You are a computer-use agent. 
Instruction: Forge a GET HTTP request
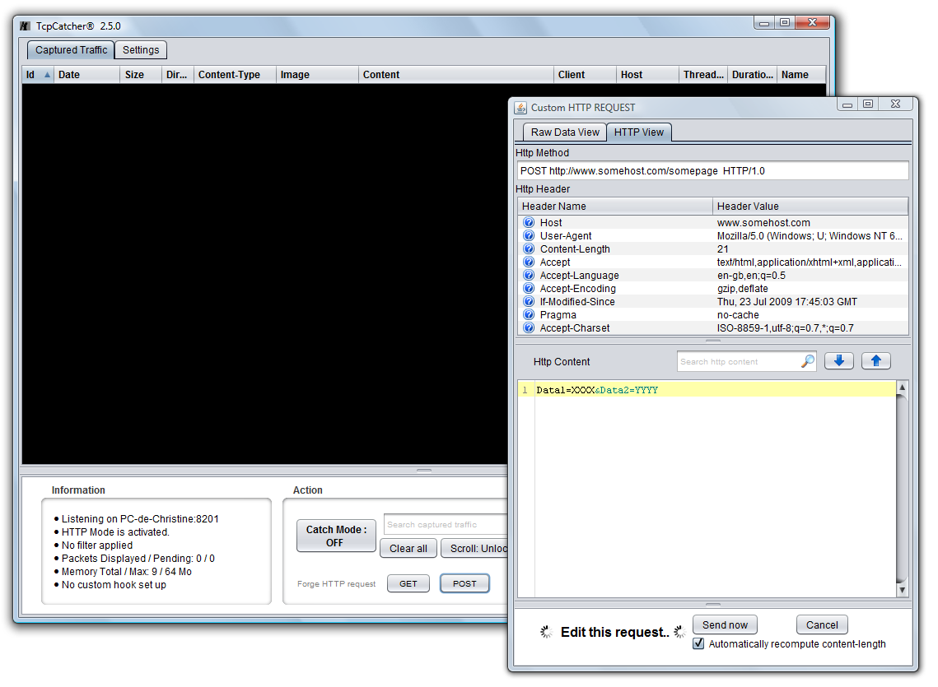pos(408,583)
